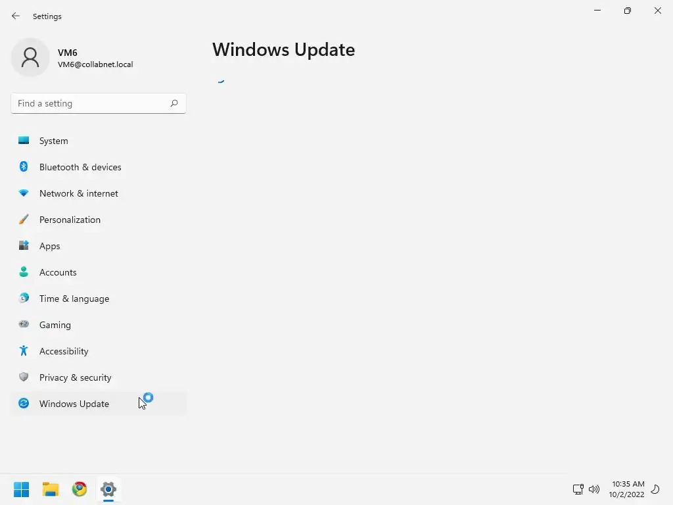The image size is (673, 505).
Task: Focus the Find a setting search box
Action: [99, 103]
